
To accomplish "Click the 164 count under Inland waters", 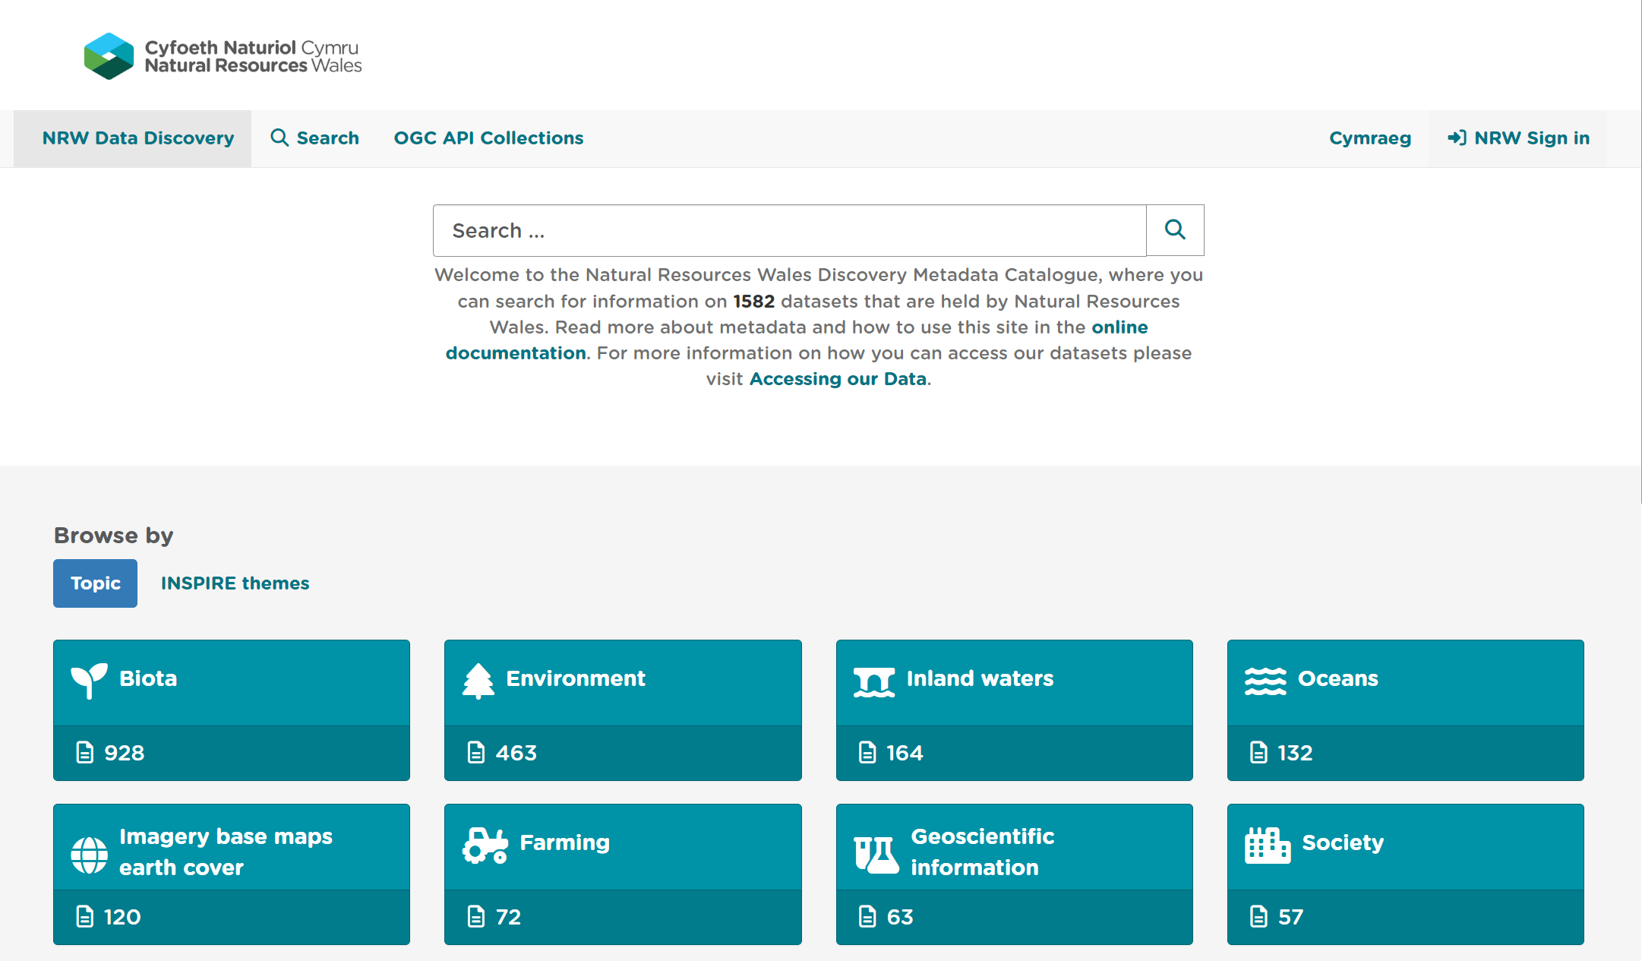I will point(905,753).
